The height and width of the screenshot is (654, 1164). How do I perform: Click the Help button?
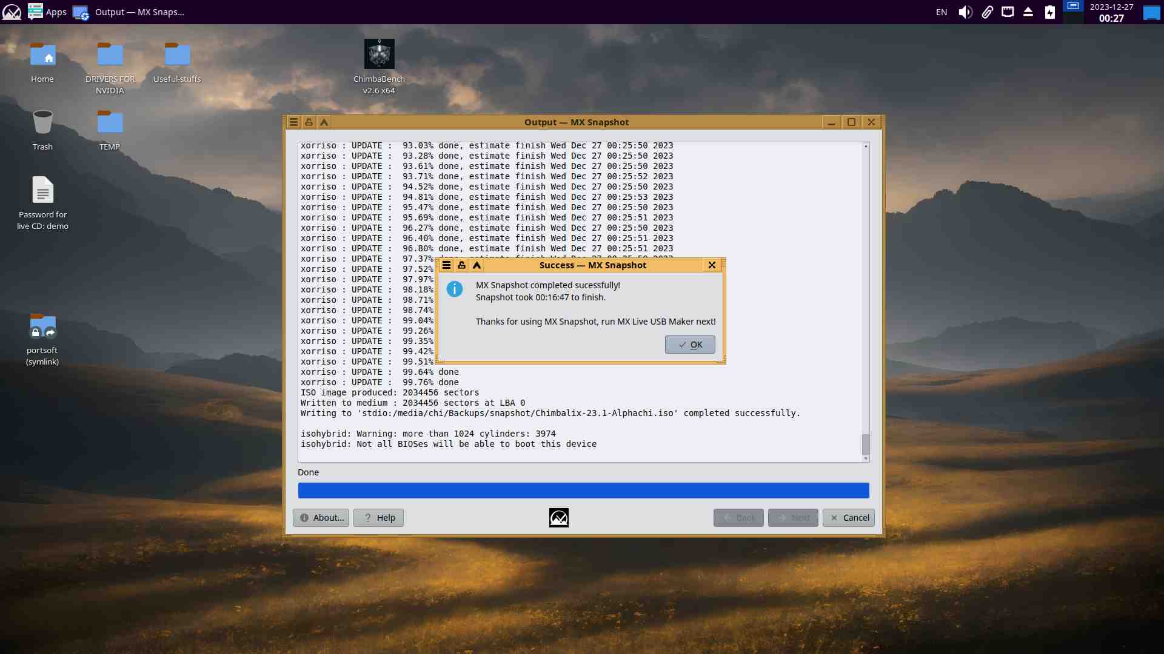(378, 518)
